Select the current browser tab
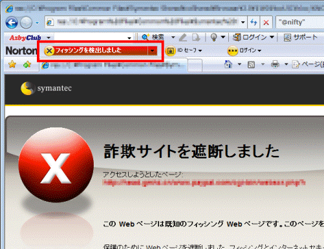Screen dimensions: 324x249 click(113, 65)
